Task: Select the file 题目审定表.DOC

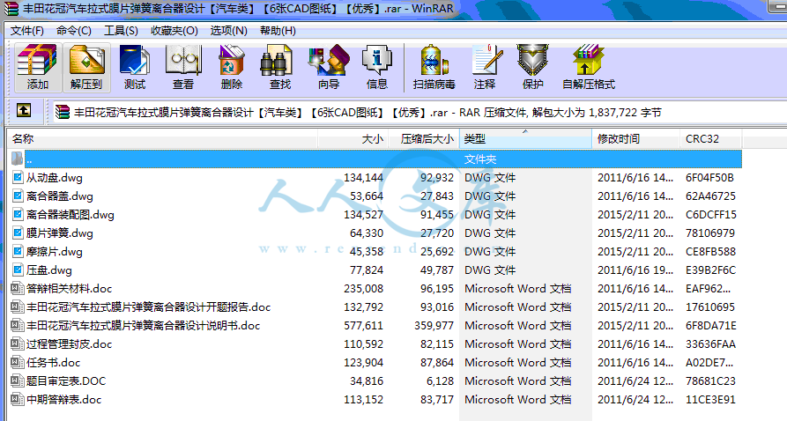Action: (x=66, y=380)
